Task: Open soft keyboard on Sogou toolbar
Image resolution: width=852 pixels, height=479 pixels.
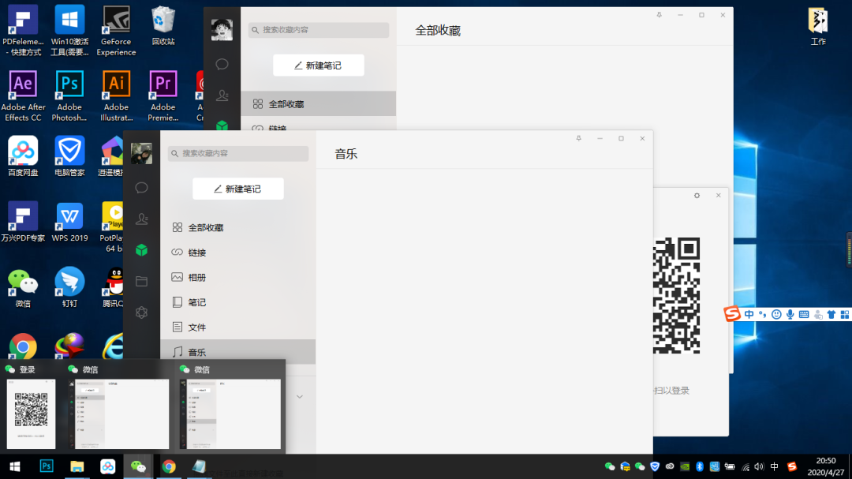Action: click(x=804, y=314)
